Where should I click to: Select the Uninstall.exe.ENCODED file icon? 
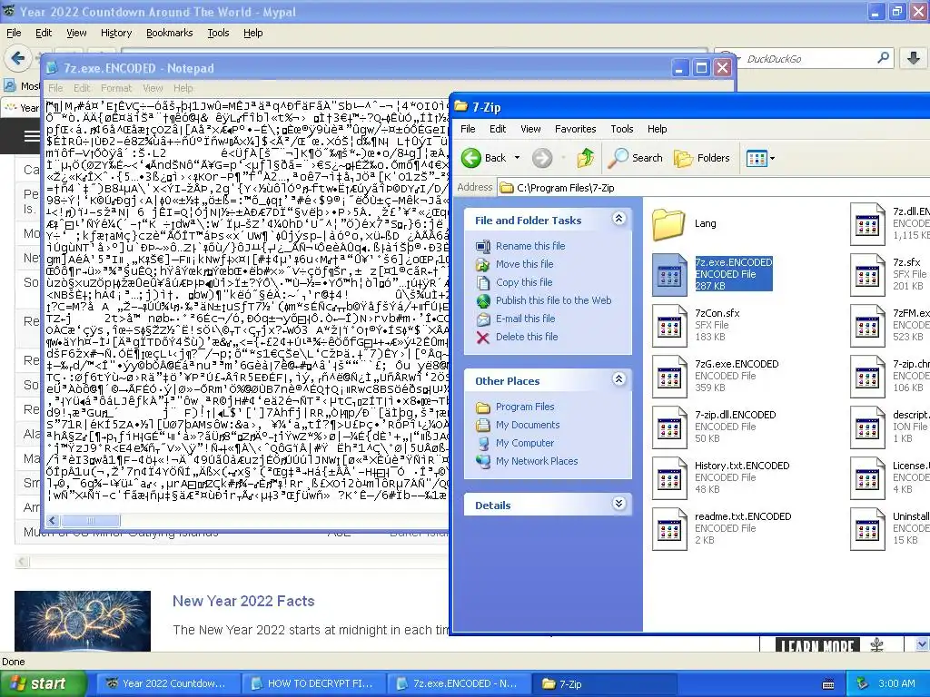(867, 529)
